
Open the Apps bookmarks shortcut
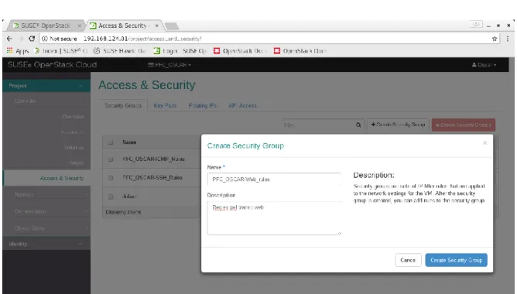tap(18, 51)
